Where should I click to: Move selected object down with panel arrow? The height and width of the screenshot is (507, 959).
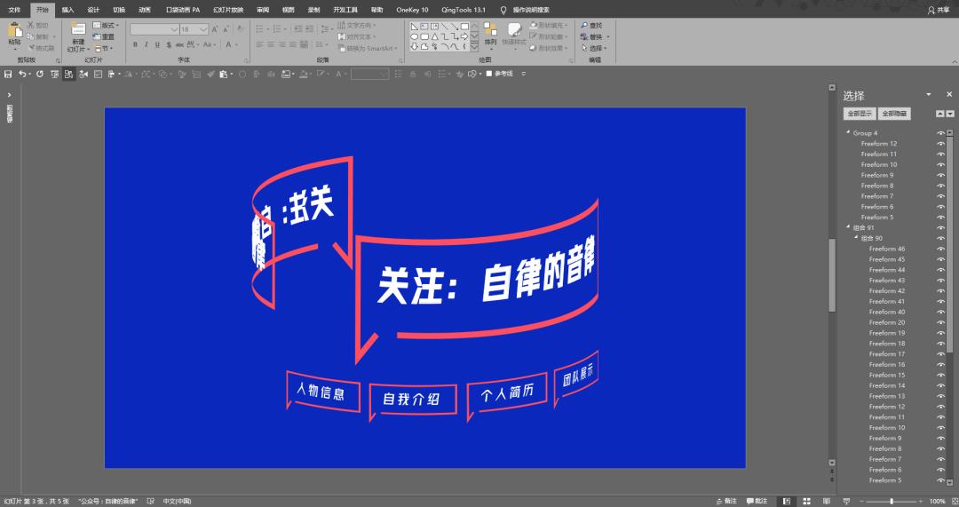coord(950,114)
